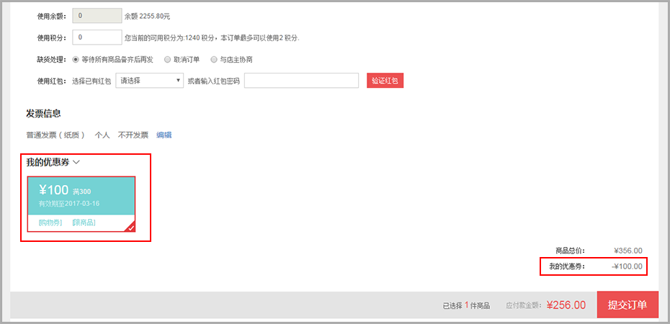670x324 pixels.
Task: Click the 使用积分 points input field
Action: (x=97, y=37)
